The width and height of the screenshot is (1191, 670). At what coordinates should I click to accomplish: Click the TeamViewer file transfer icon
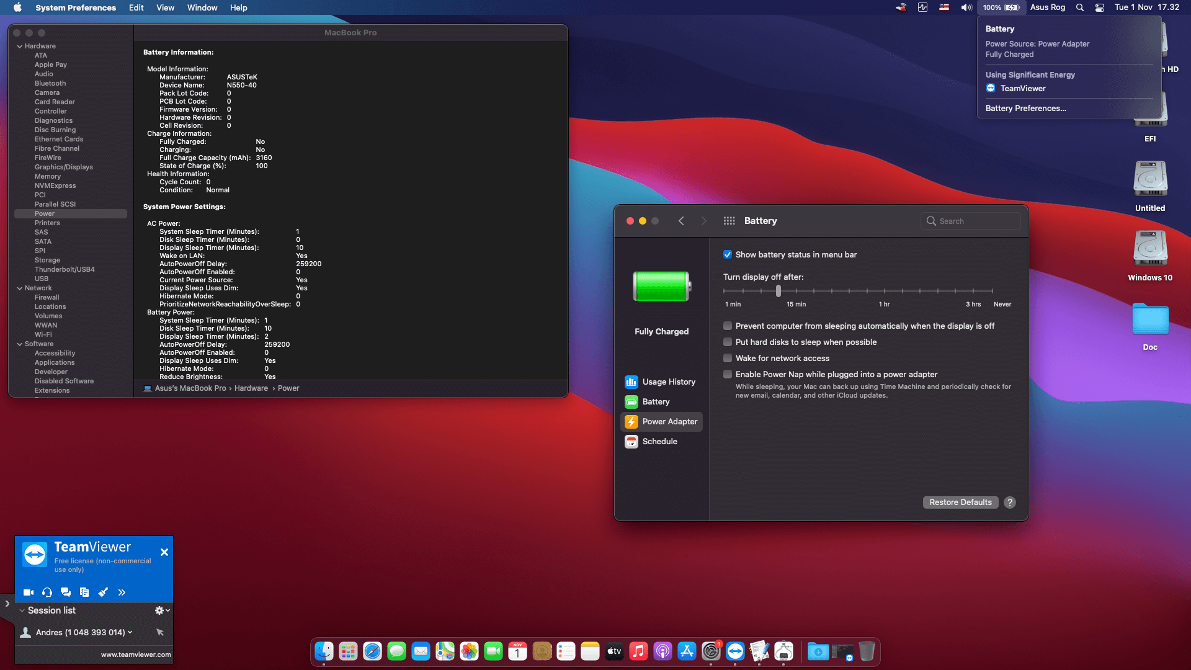(84, 592)
